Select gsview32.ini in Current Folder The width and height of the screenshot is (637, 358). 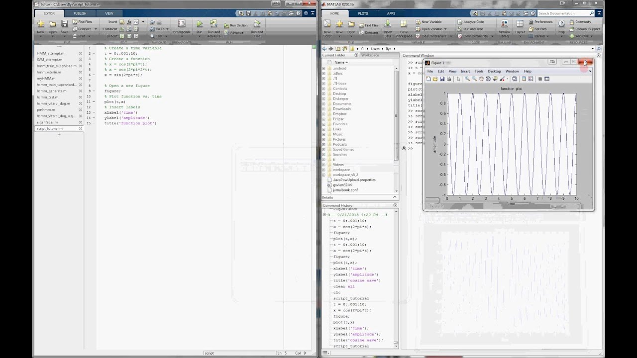click(342, 185)
